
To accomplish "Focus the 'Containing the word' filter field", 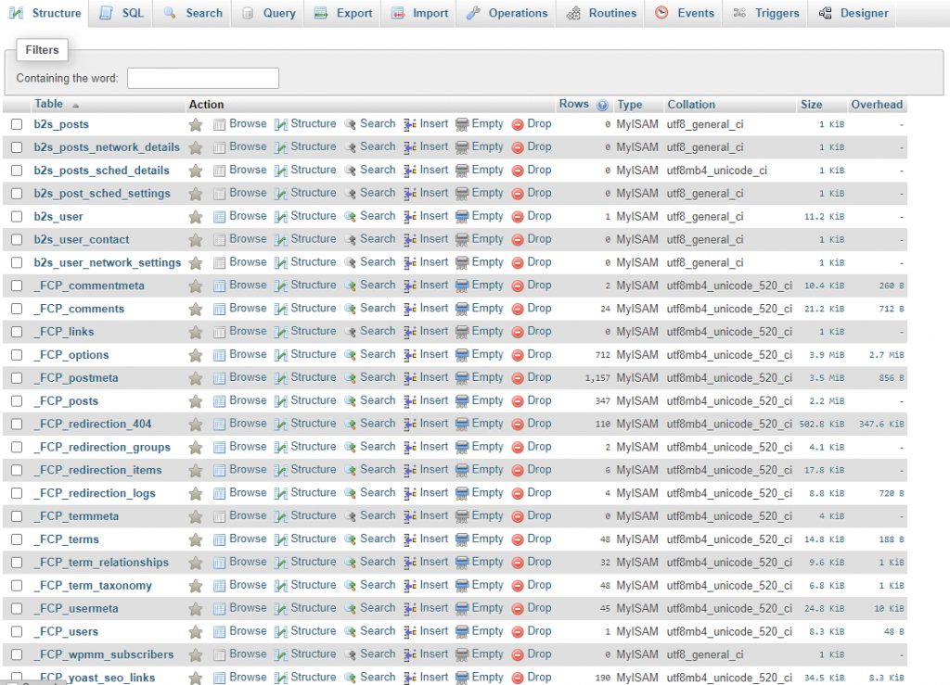I will [x=202, y=78].
